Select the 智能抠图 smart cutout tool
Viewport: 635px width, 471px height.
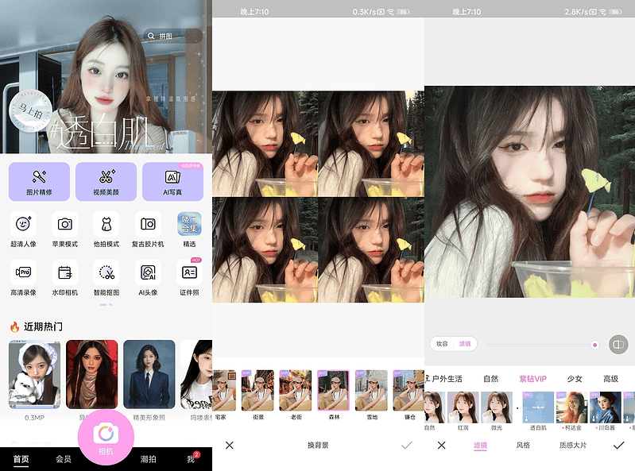coord(106,272)
